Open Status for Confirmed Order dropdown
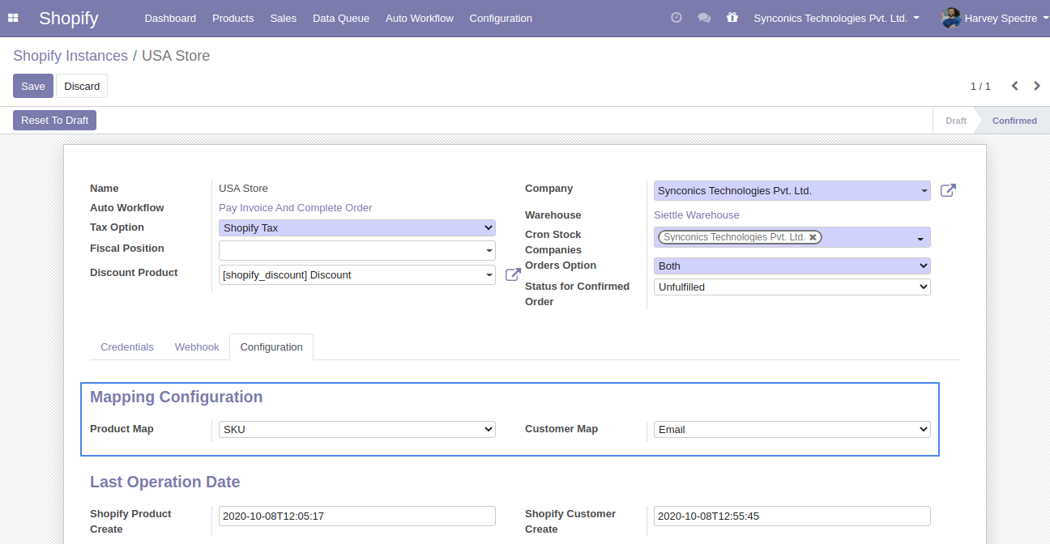Viewport: 1050px width, 544px height. point(792,287)
